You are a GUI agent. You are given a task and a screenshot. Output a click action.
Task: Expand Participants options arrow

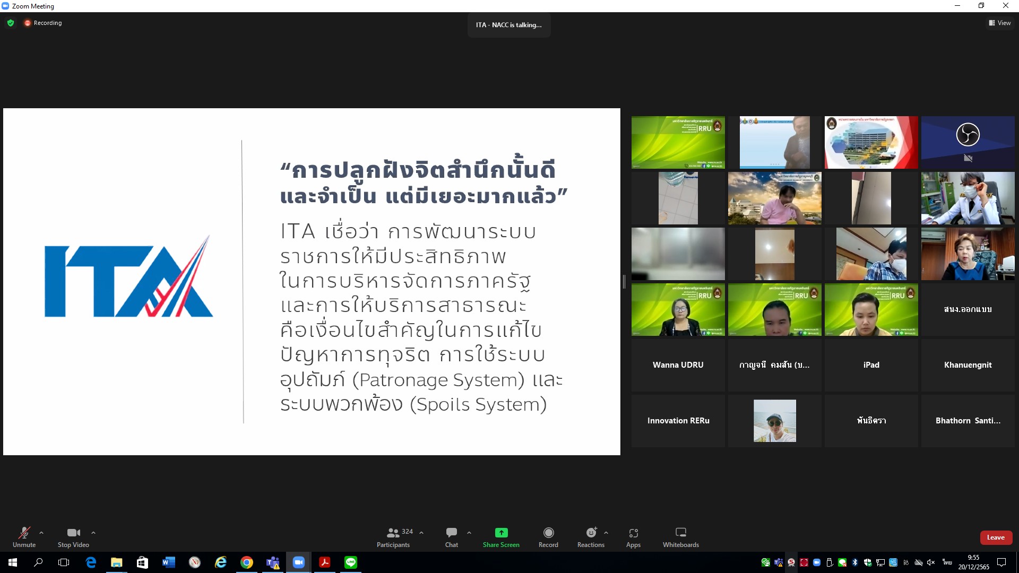pos(421,533)
